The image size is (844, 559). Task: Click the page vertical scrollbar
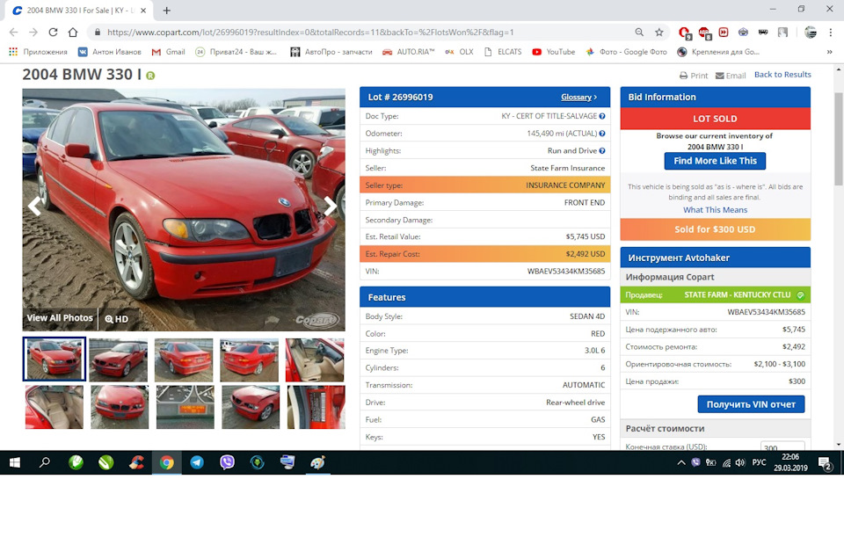point(838,139)
